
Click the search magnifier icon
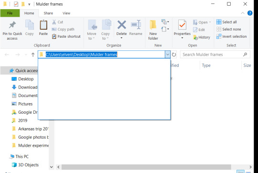(245, 54)
